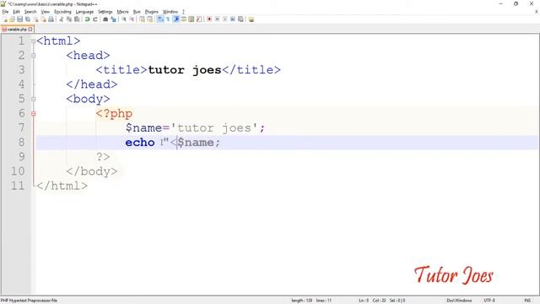Click the echo keyword on line 8

140,143
